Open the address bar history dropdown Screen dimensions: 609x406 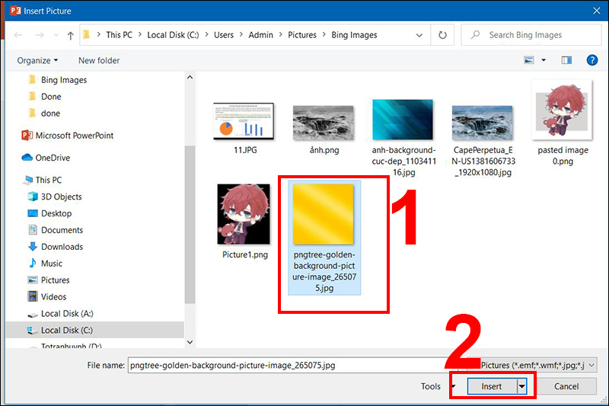pos(419,35)
